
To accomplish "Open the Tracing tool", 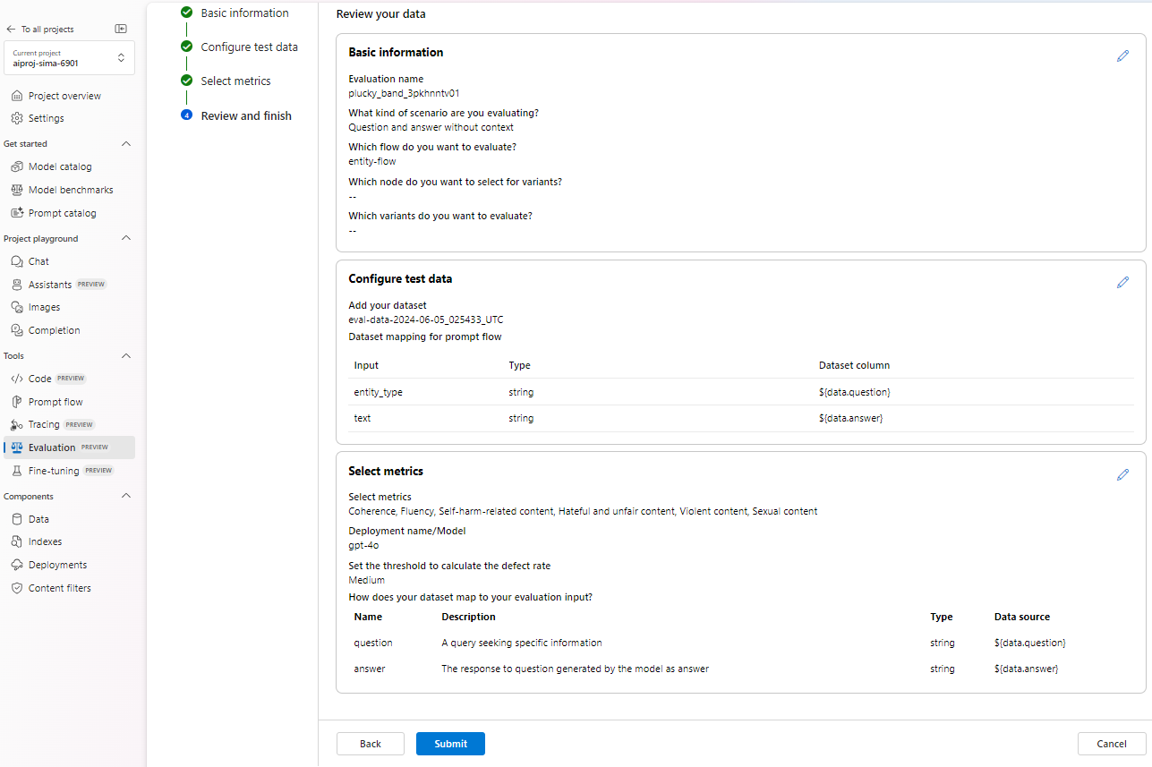I will click(x=45, y=424).
